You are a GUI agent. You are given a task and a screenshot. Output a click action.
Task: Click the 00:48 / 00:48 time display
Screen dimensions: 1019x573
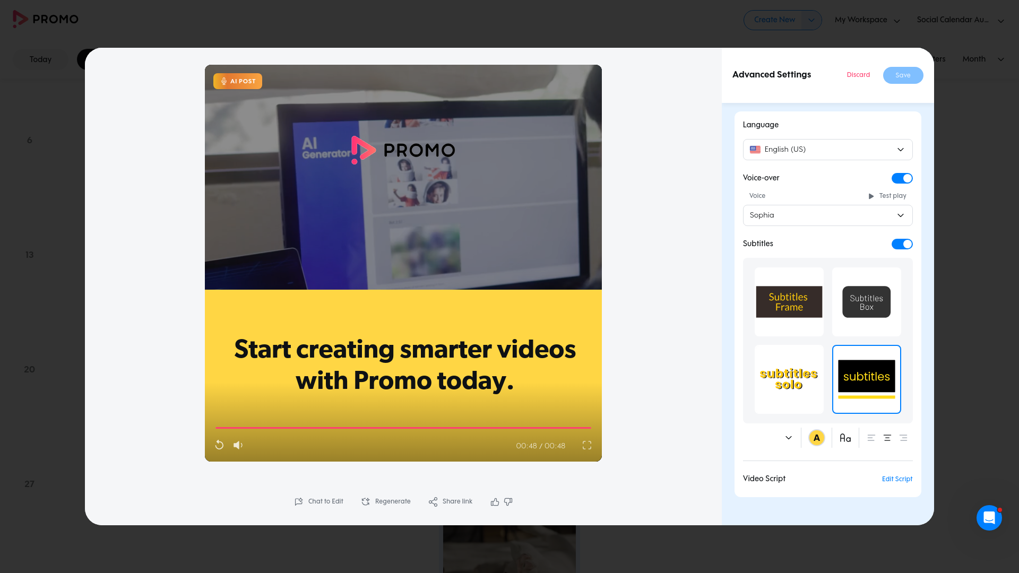[540, 446]
